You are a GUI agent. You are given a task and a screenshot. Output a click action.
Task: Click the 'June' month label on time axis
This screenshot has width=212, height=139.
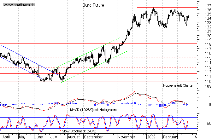coord(39,137)
